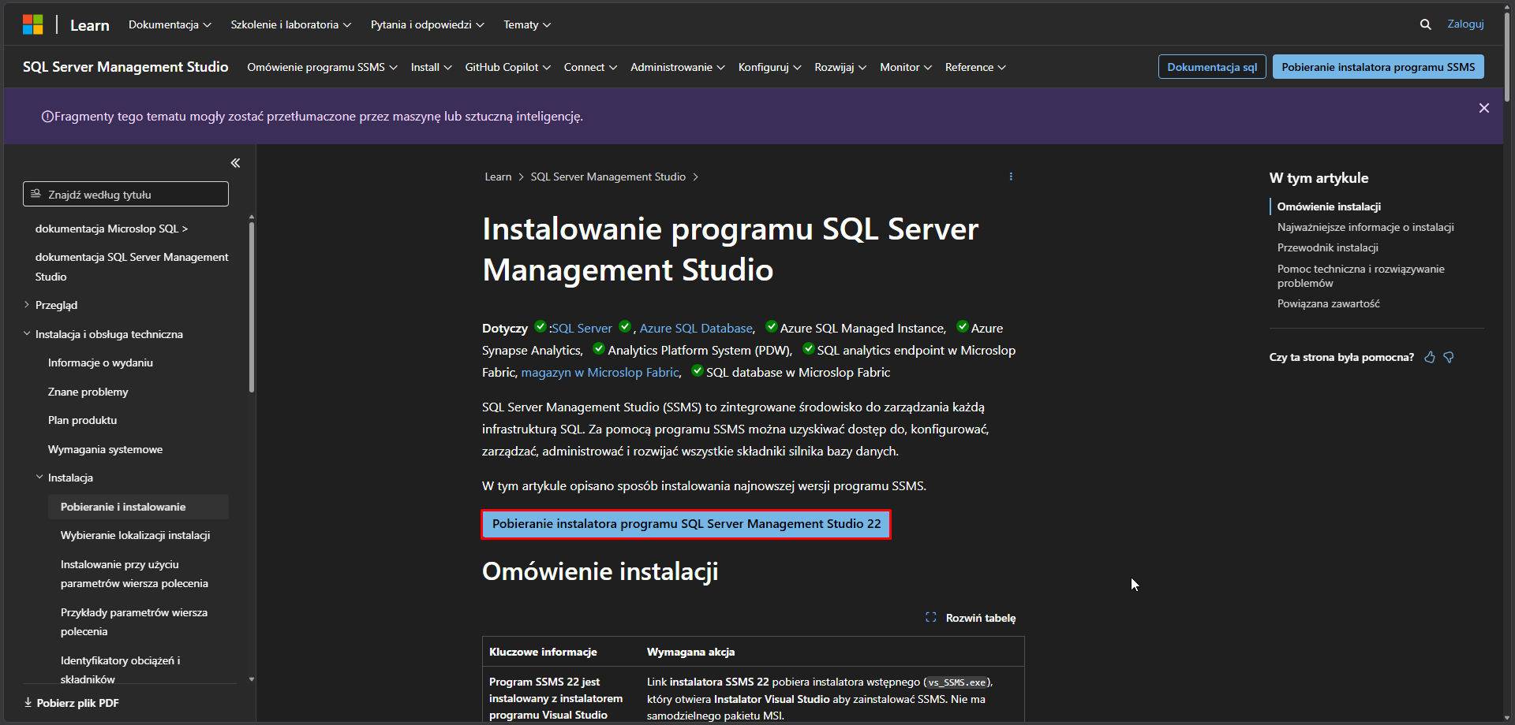Dismiss the machine translation banner
Screen dimensions: 1515x725
[x=1483, y=108]
